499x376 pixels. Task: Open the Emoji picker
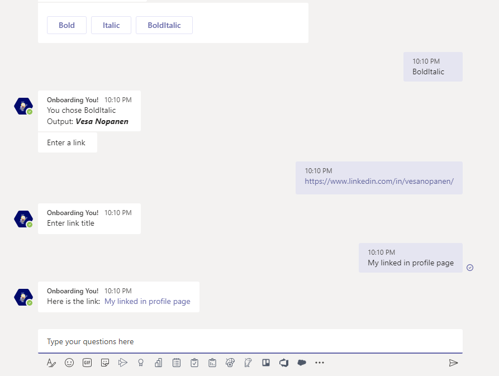click(69, 363)
